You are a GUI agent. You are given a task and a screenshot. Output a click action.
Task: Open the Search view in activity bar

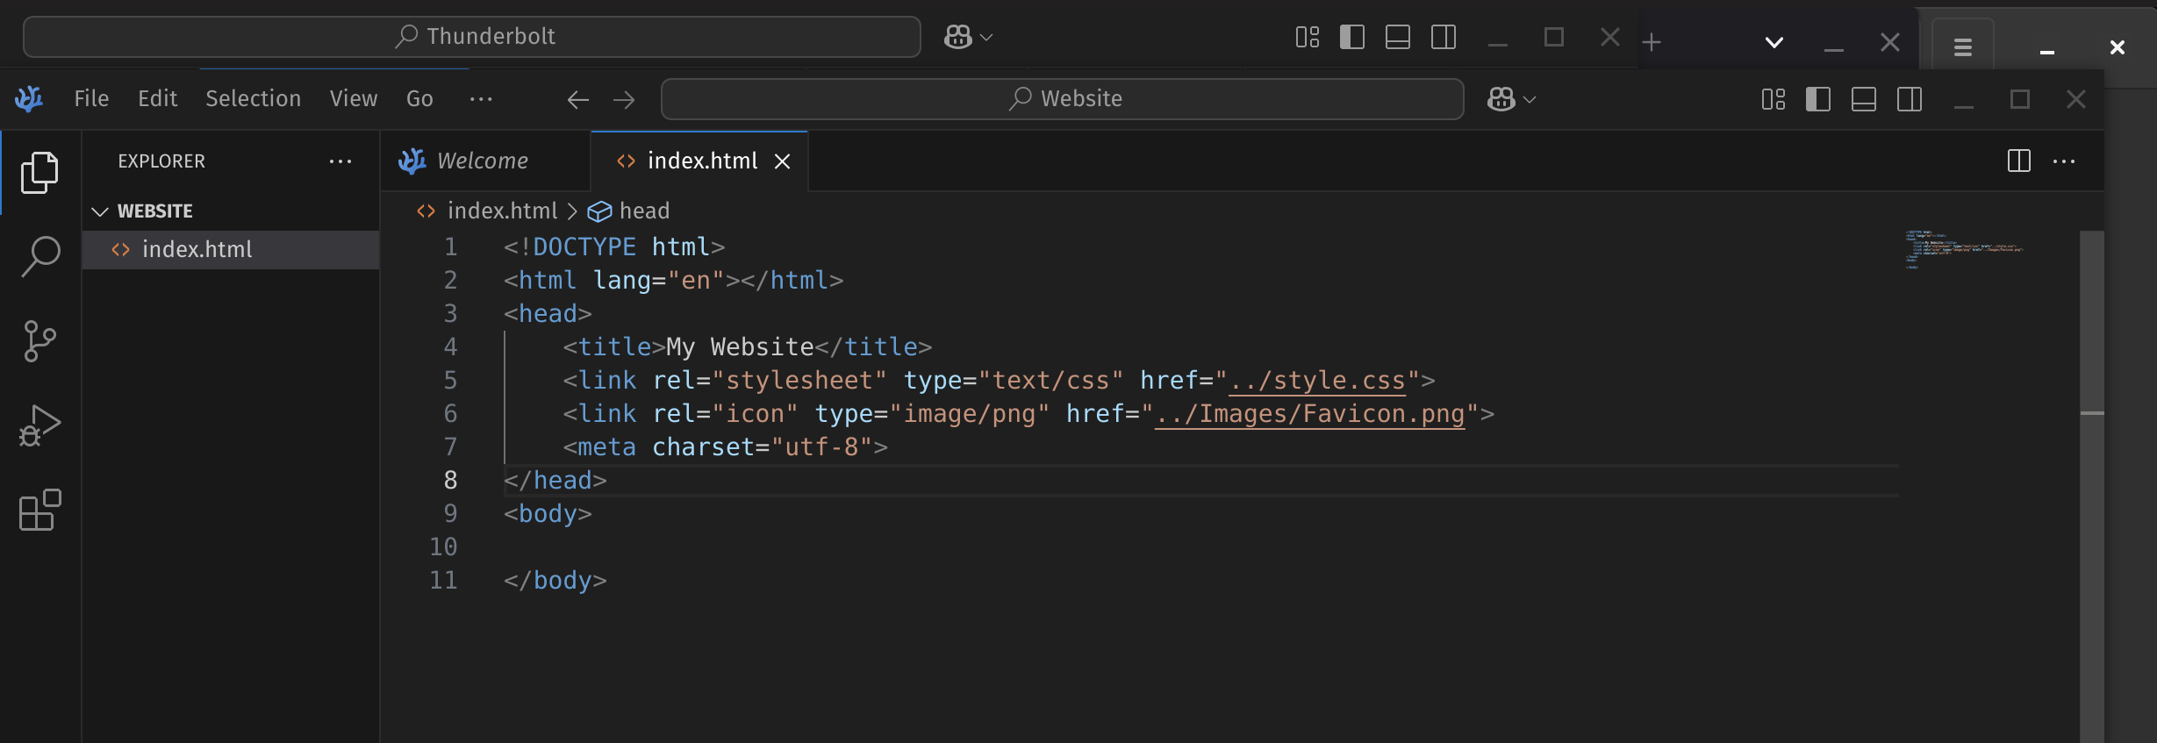39,257
